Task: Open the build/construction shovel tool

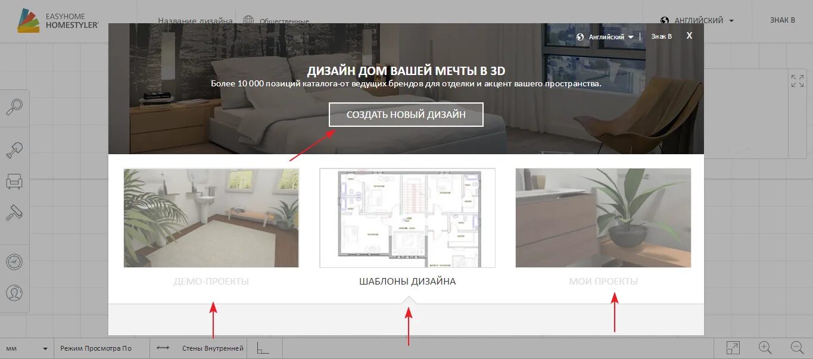Action: tap(15, 149)
